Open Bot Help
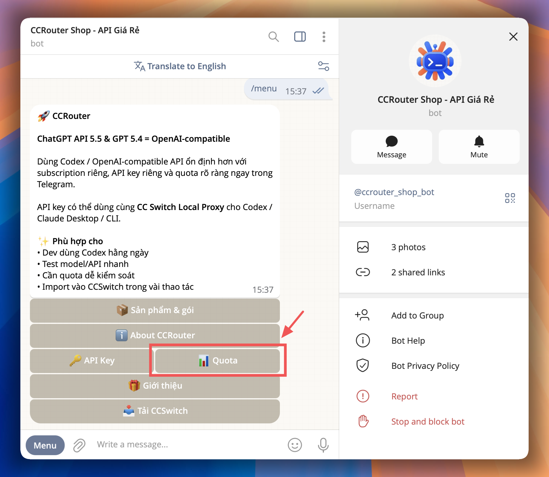The image size is (549, 477). click(x=434, y=341)
